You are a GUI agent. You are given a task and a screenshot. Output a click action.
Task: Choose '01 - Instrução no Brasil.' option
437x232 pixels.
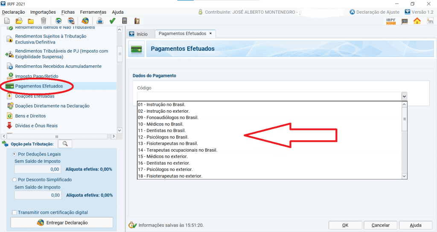point(269,104)
